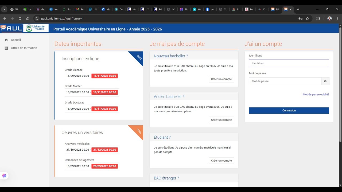The width and height of the screenshot is (342, 192).
Task: View site information icon in address bar
Action: [37, 18]
